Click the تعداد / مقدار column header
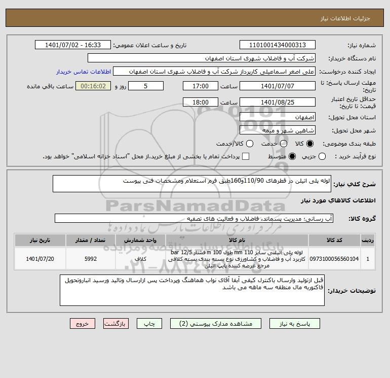The width and height of the screenshot is (390, 378). (x=91, y=240)
